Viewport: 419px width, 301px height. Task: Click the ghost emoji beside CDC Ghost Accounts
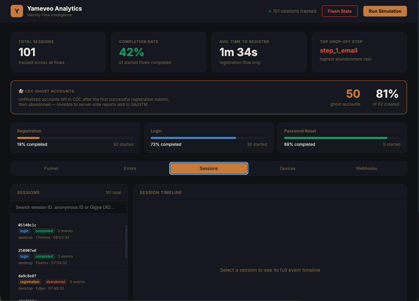[21, 91]
